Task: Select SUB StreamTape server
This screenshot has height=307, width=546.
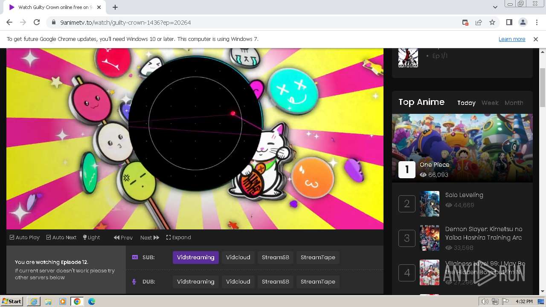Action: (x=318, y=258)
